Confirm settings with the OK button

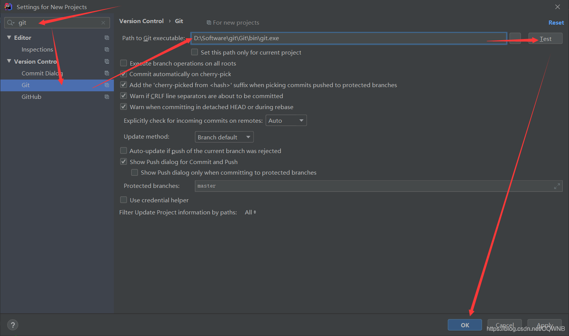click(465, 325)
